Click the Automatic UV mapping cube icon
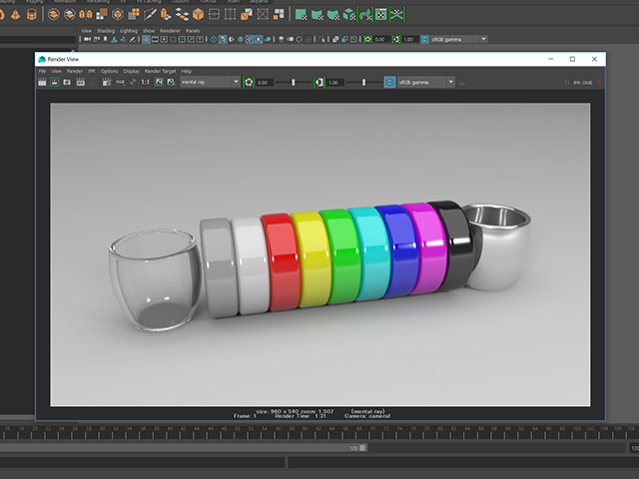This screenshot has width=639, height=479. click(x=349, y=15)
